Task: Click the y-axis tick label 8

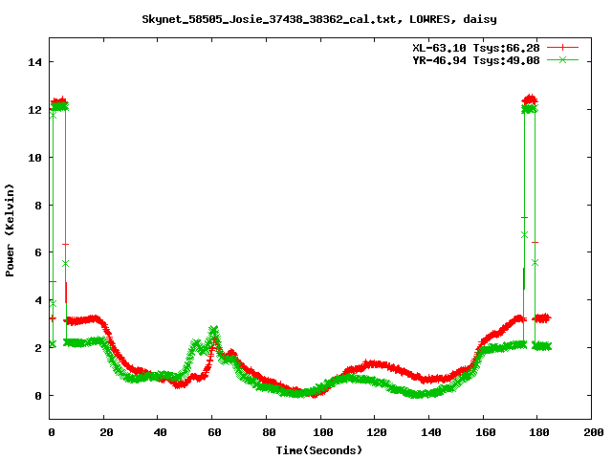Action: click(x=38, y=206)
